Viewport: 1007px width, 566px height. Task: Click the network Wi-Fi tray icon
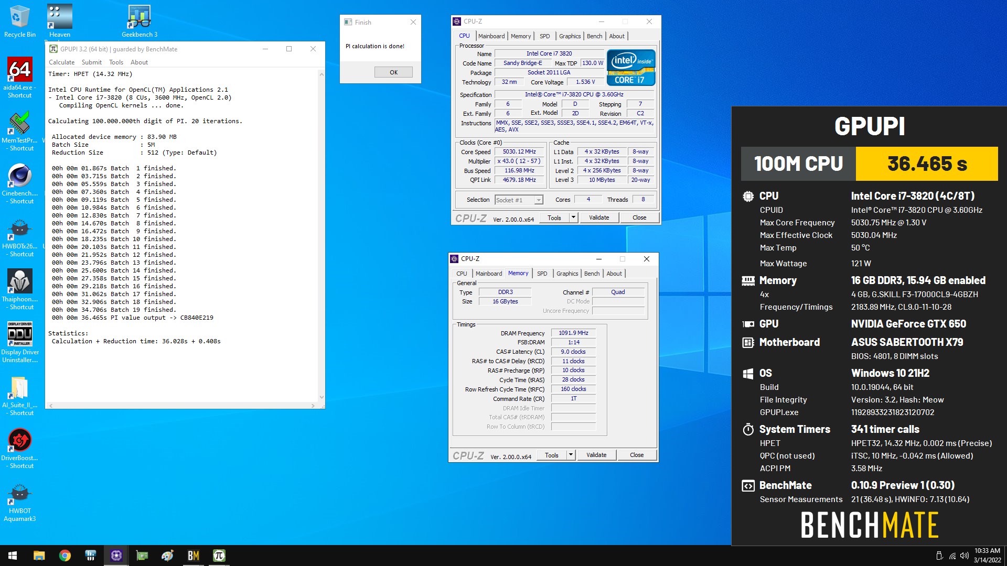tap(952, 556)
